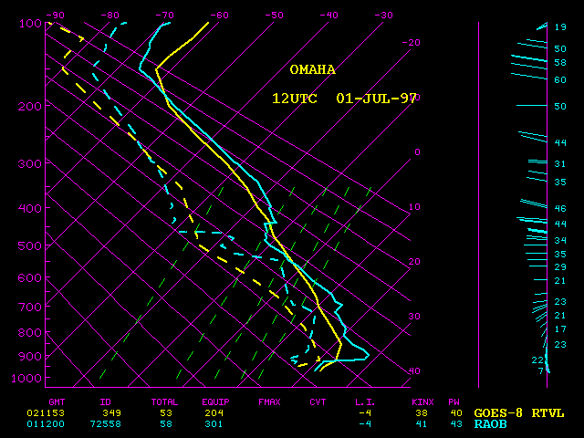584x438 pixels.
Task: Click the wind speed value 22
Action: [537, 360]
